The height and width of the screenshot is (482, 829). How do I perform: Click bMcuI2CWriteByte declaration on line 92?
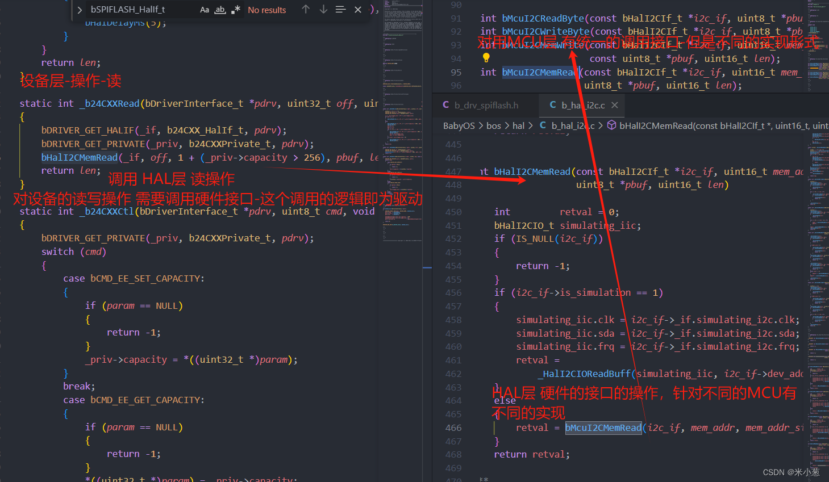(545, 31)
